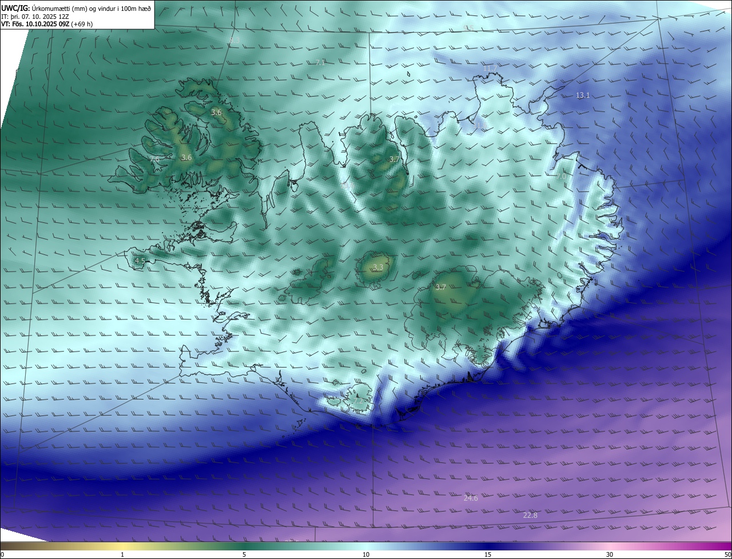Click the 7.1 value over the northern sea
This screenshot has height=559, width=732.
(320, 62)
